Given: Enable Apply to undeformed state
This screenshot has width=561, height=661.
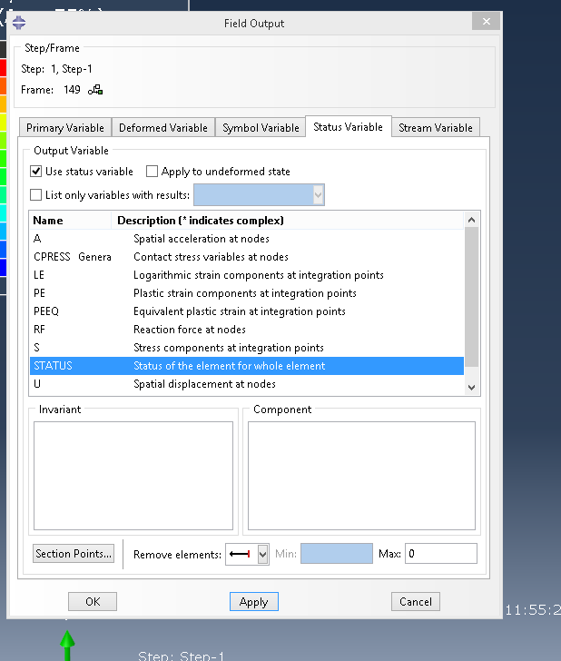Looking at the screenshot, I should coord(152,171).
